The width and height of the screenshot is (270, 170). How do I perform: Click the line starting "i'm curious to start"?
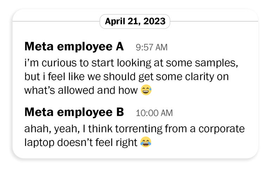[x=129, y=63]
